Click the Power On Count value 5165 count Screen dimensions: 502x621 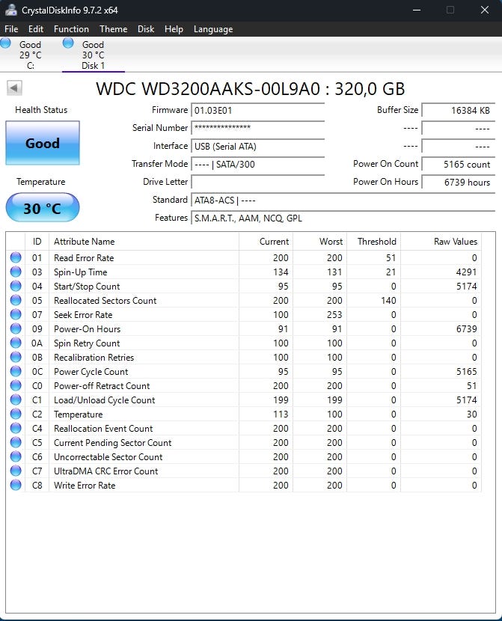point(458,164)
